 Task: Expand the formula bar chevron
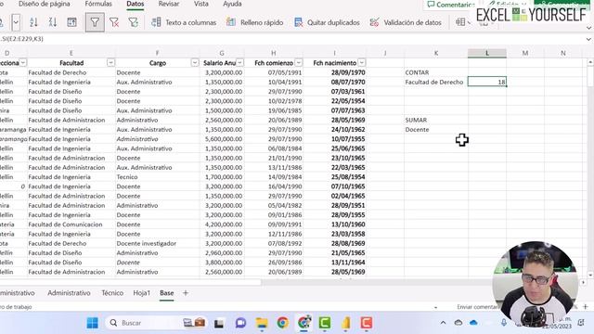click(588, 39)
